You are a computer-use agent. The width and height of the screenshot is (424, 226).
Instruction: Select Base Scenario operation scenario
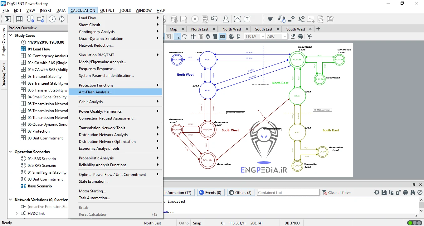pyautogui.click(x=40, y=186)
